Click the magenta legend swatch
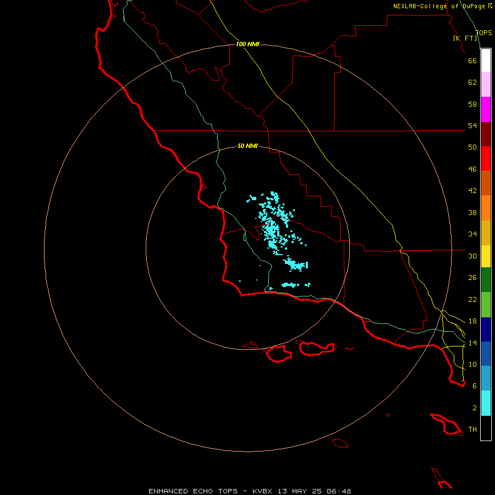Screen dimensions: 495x495 point(486,109)
